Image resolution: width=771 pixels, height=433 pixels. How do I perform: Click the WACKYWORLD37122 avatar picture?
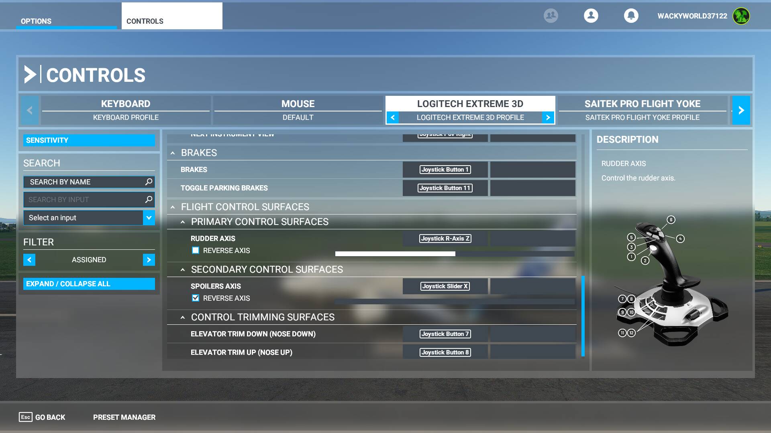(741, 16)
